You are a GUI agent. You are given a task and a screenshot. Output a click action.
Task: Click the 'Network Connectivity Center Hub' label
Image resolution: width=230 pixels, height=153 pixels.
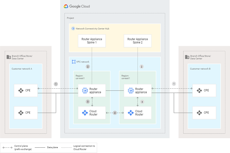point(93,29)
